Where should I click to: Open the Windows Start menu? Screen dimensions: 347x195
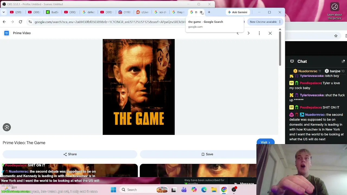pos(113,190)
